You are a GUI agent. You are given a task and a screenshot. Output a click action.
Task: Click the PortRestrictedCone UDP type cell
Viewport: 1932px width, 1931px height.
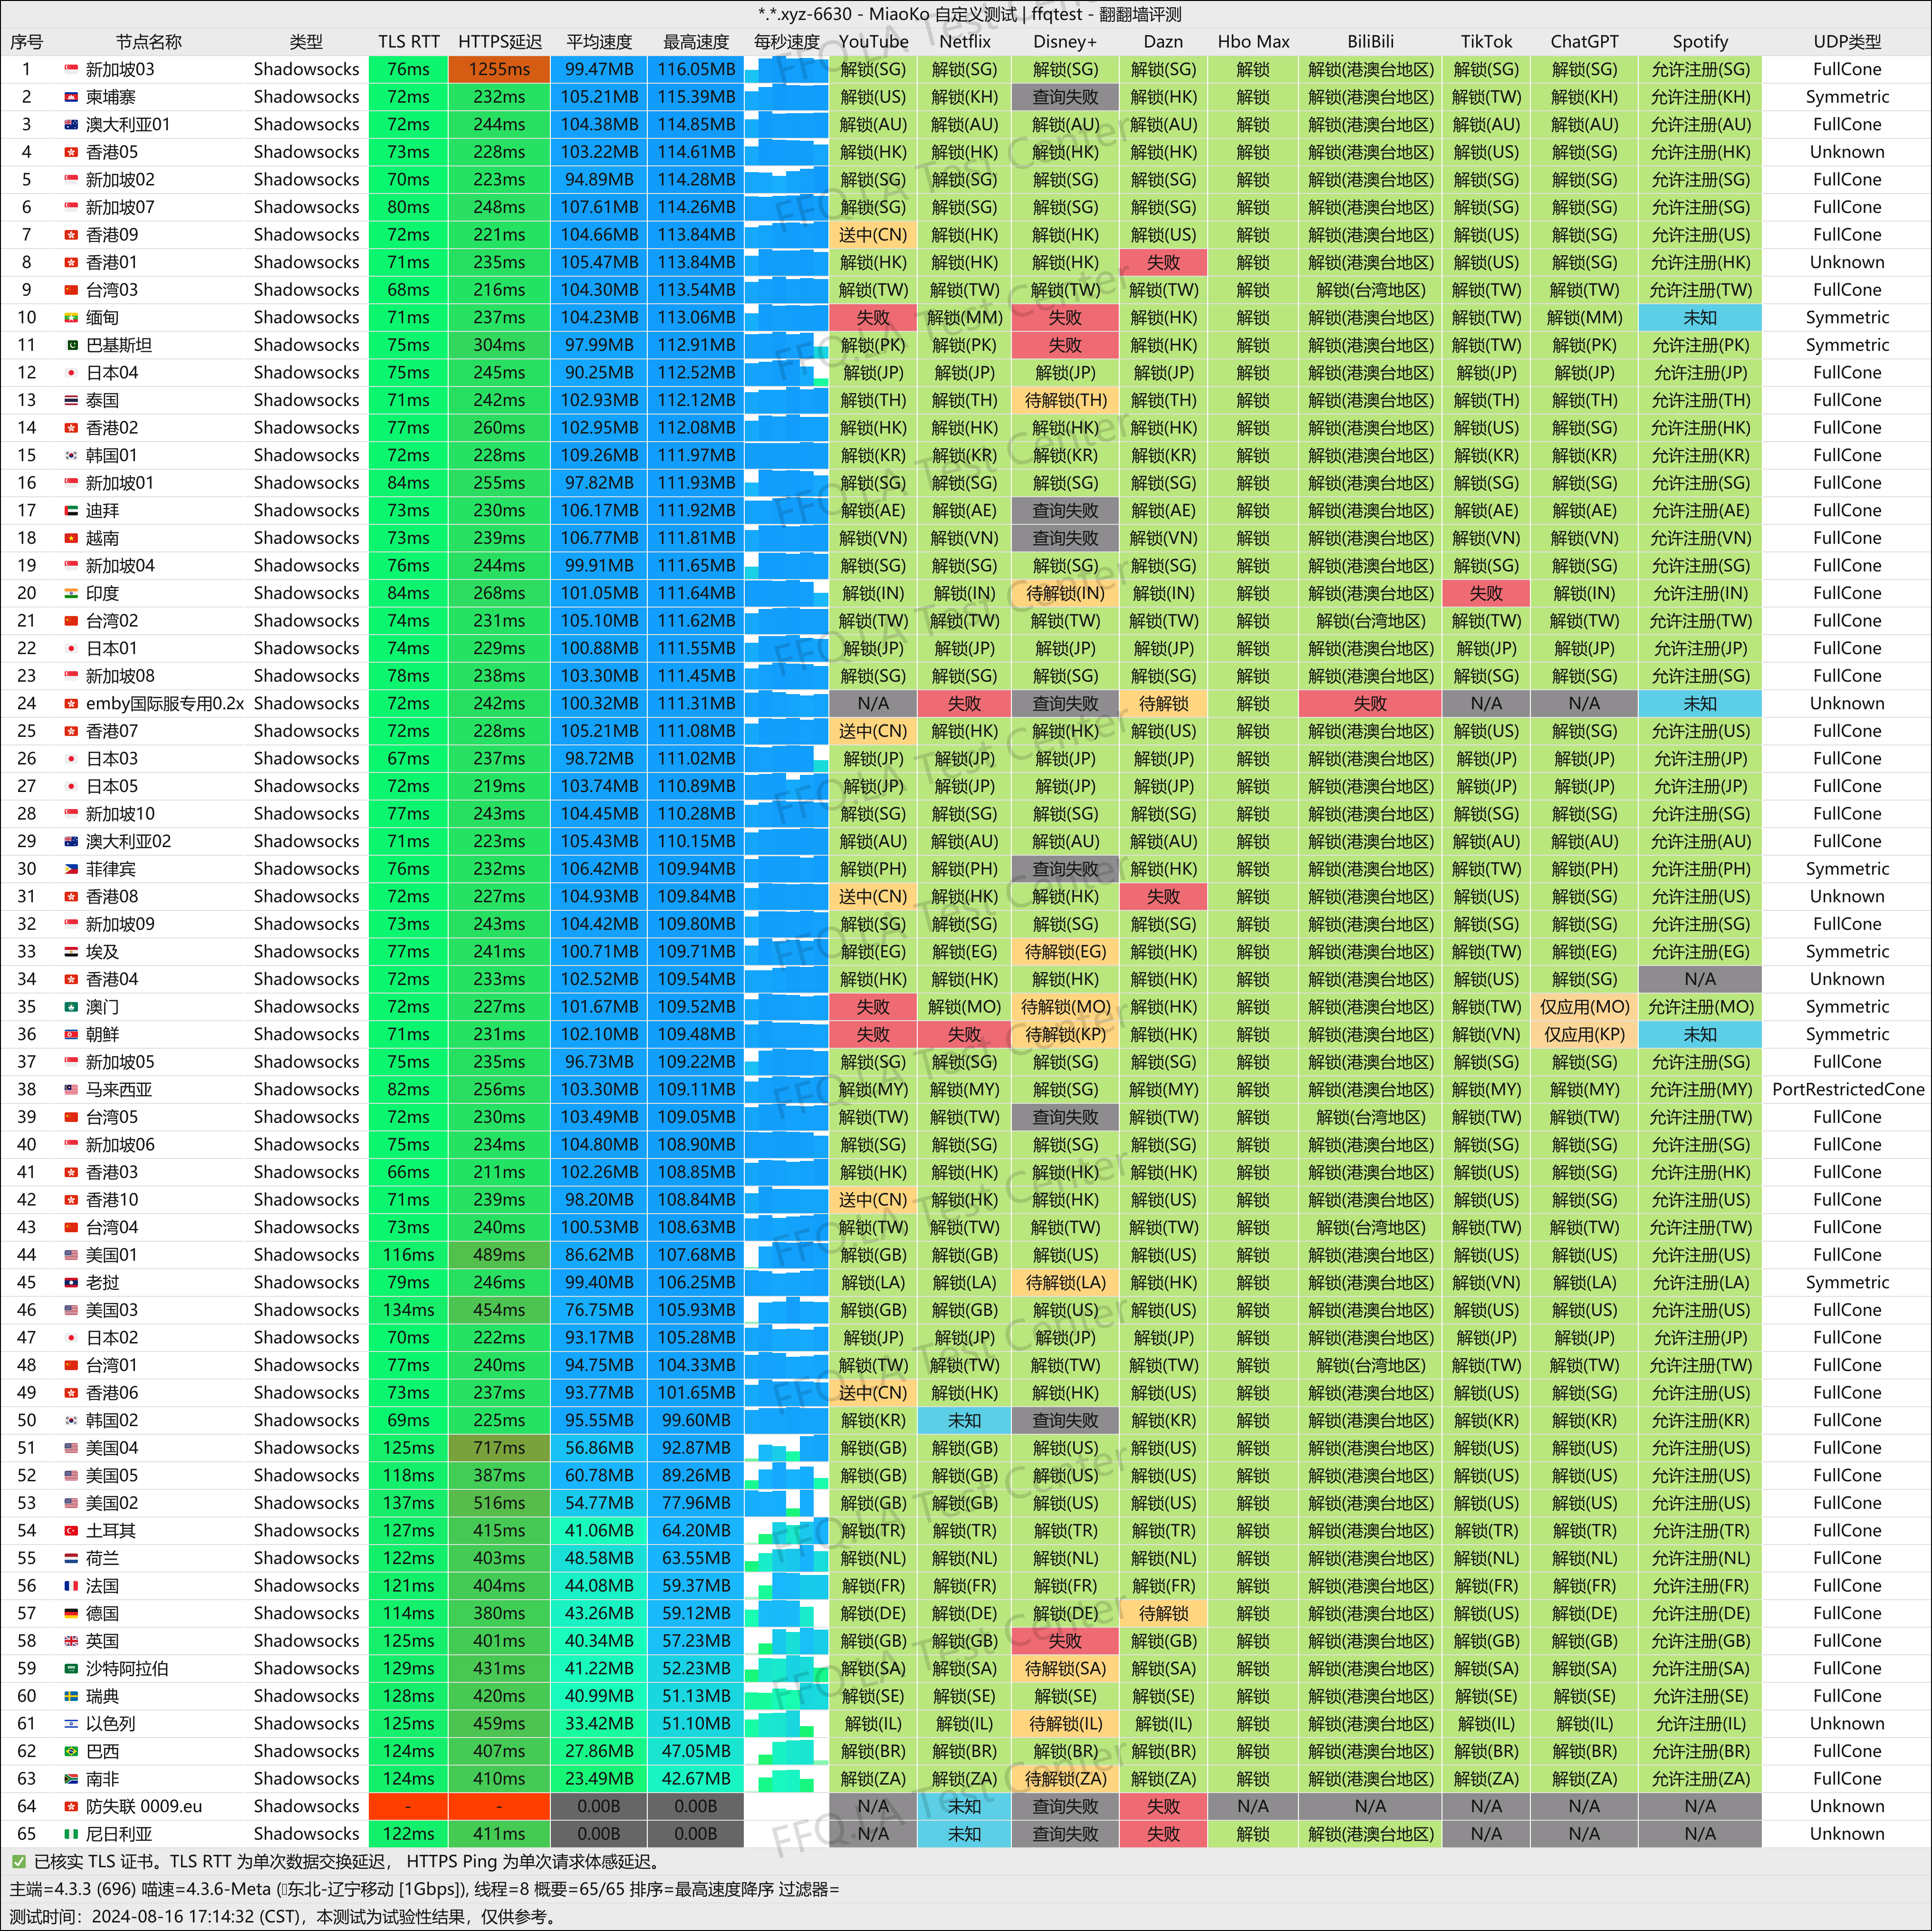pyautogui.click(x=1847, y=1089)
